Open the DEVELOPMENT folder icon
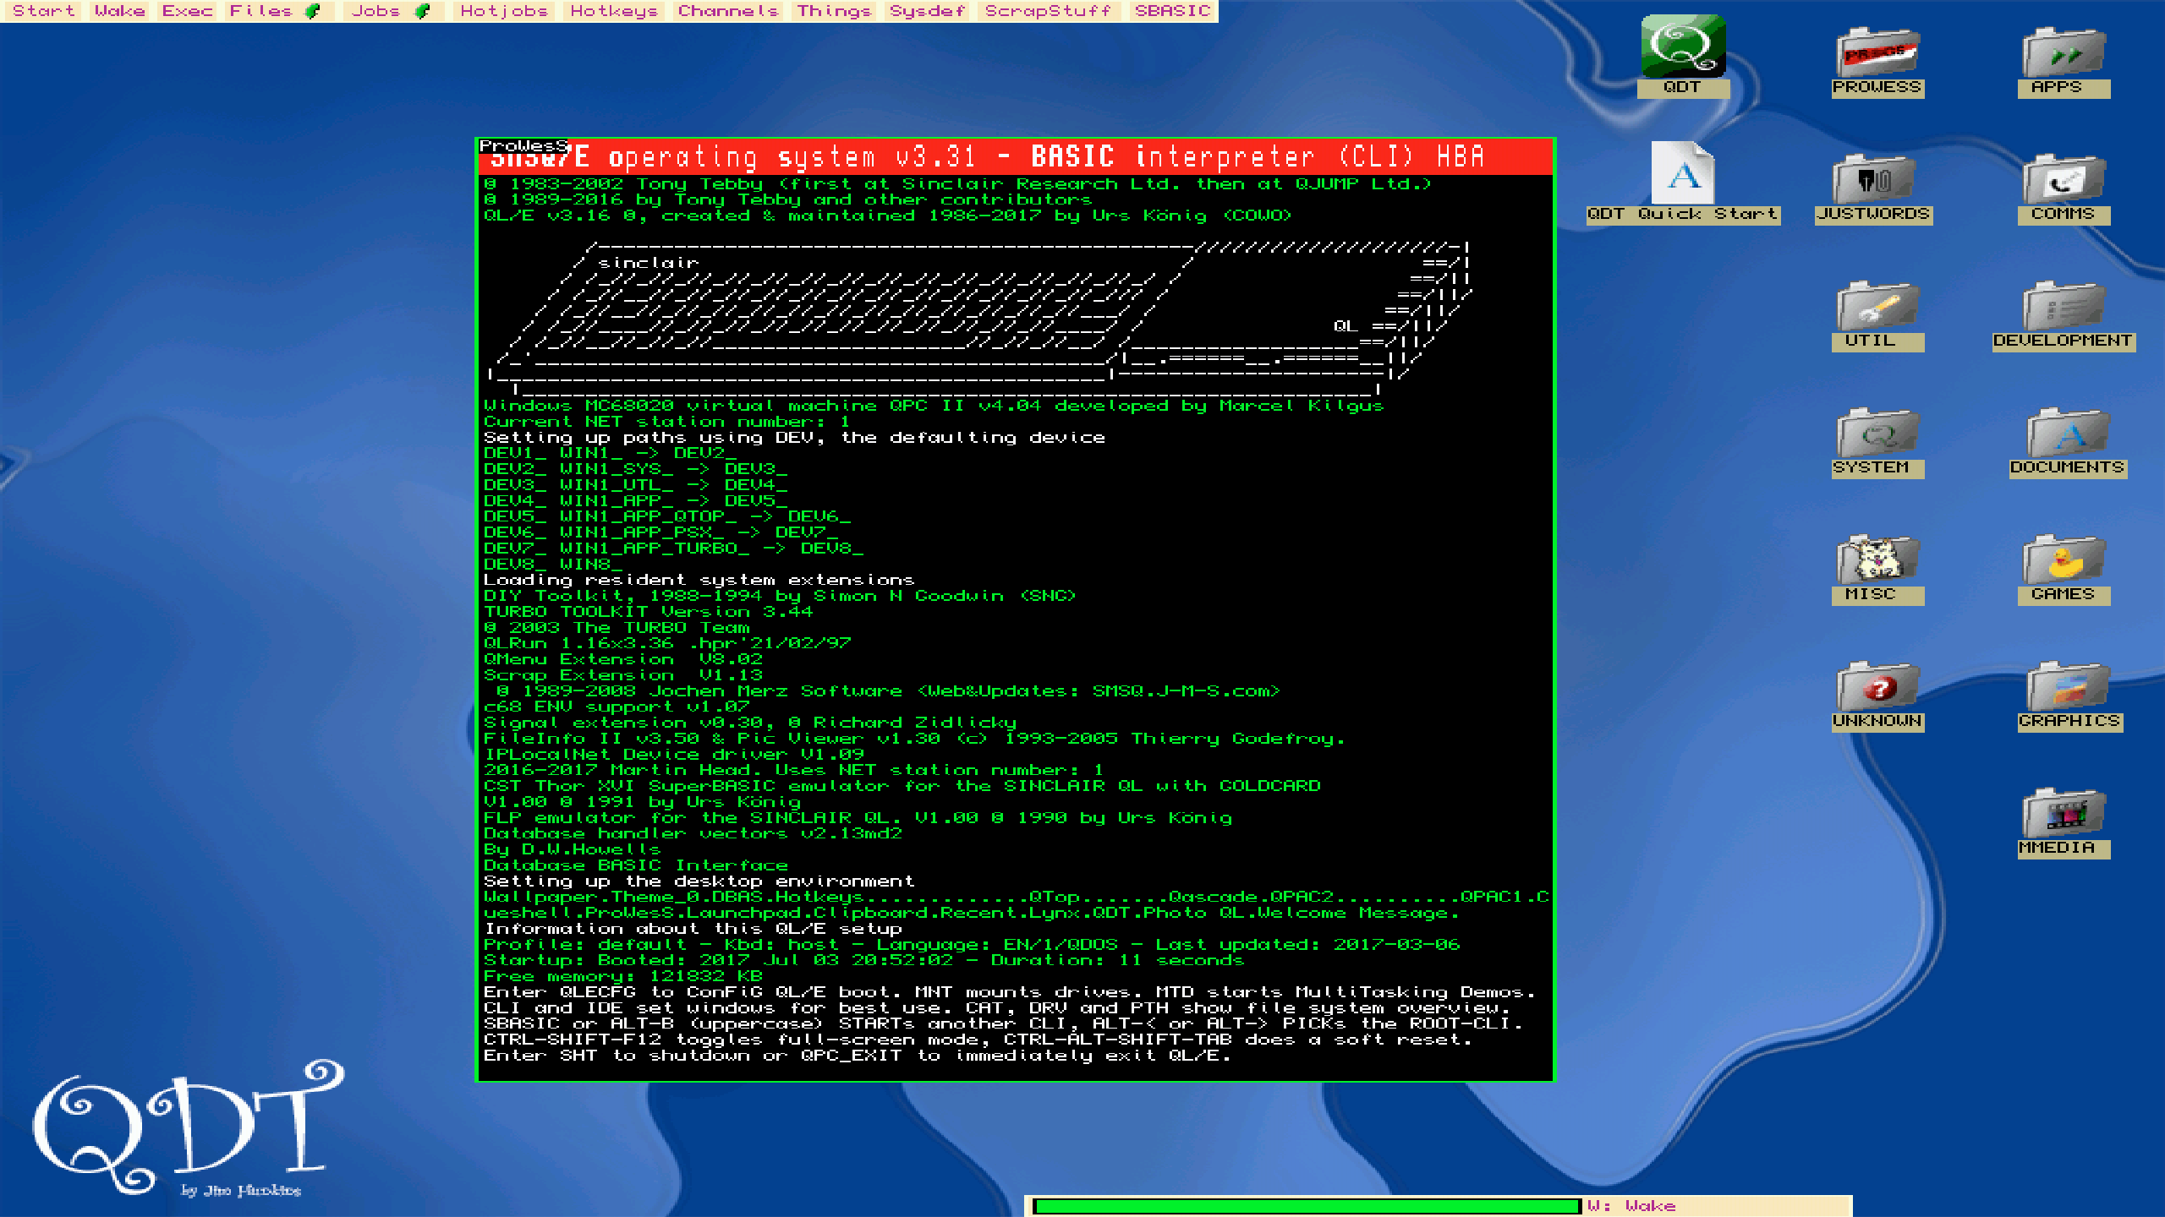 [2064, 306]
